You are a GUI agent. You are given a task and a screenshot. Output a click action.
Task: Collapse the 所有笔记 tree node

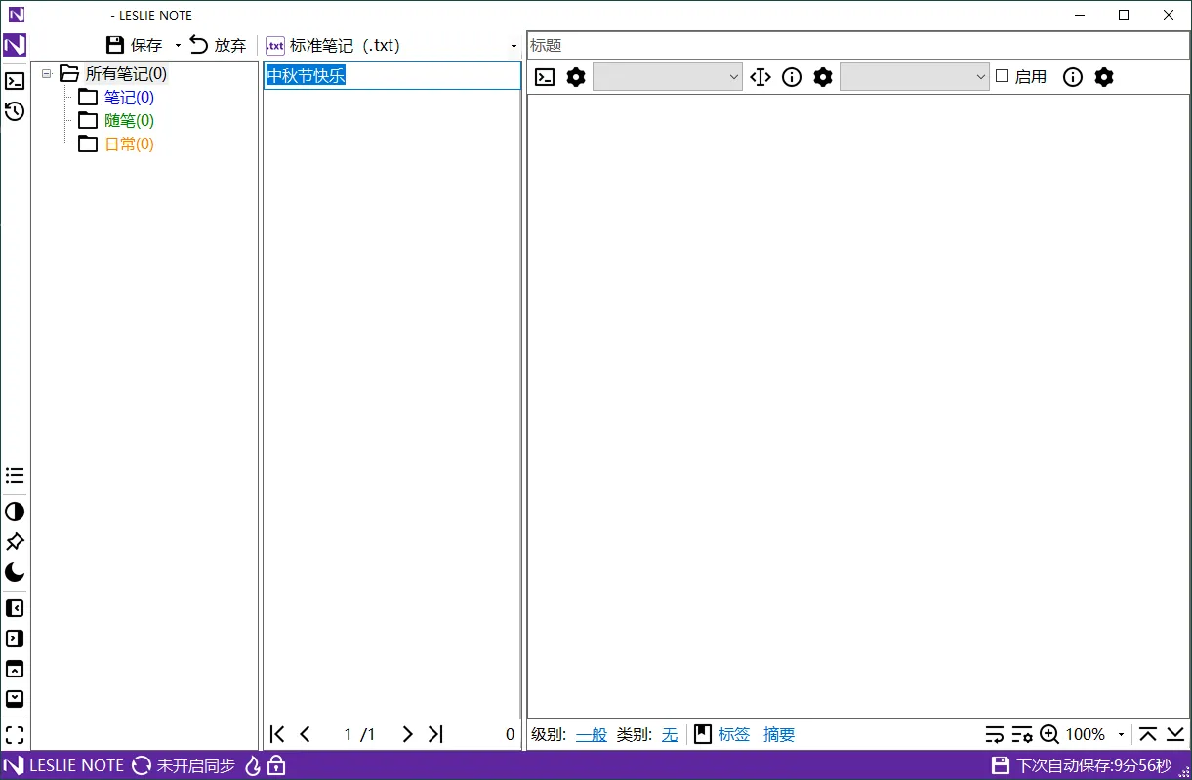(x=46, y=74)
